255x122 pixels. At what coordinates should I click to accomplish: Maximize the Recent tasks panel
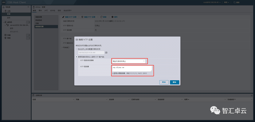[252, 96]
